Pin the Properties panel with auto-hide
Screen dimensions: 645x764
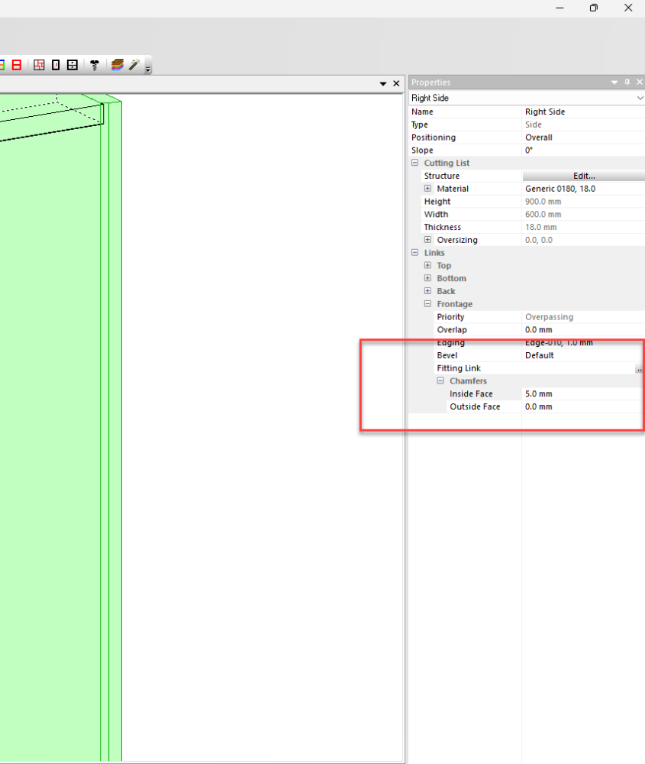point(627,83)
